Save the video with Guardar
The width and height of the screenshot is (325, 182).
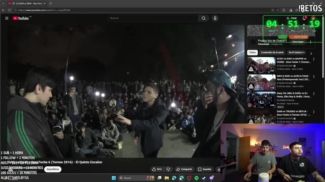205,169
